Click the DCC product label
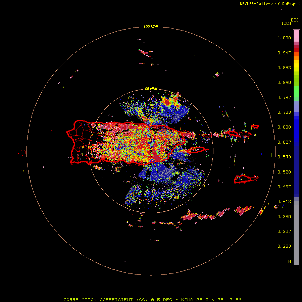 pos(295,20)
